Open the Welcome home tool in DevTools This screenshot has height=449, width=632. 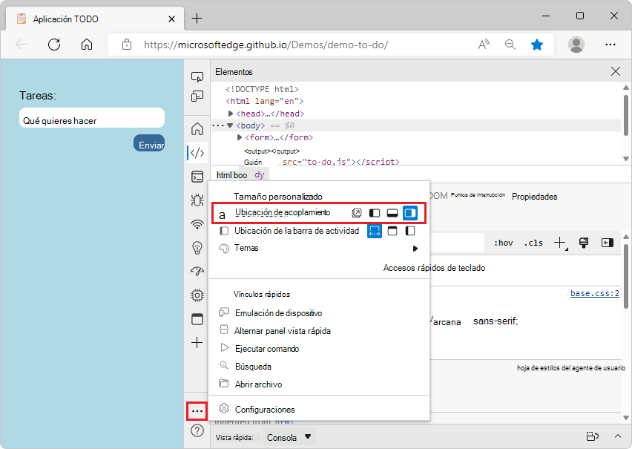(197, 129)
